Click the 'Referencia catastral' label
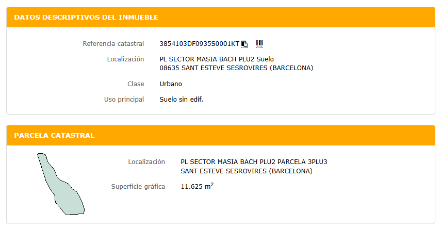Image resolution: width=441 pixels, height=228 pixels. pyautogui.click(x=113, y=44)
